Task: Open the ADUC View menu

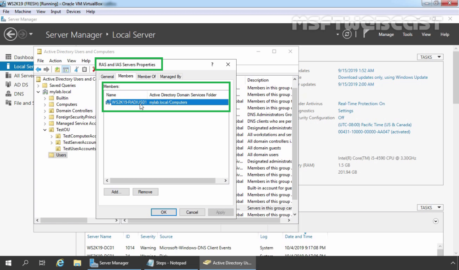Action: coord(71,61)
